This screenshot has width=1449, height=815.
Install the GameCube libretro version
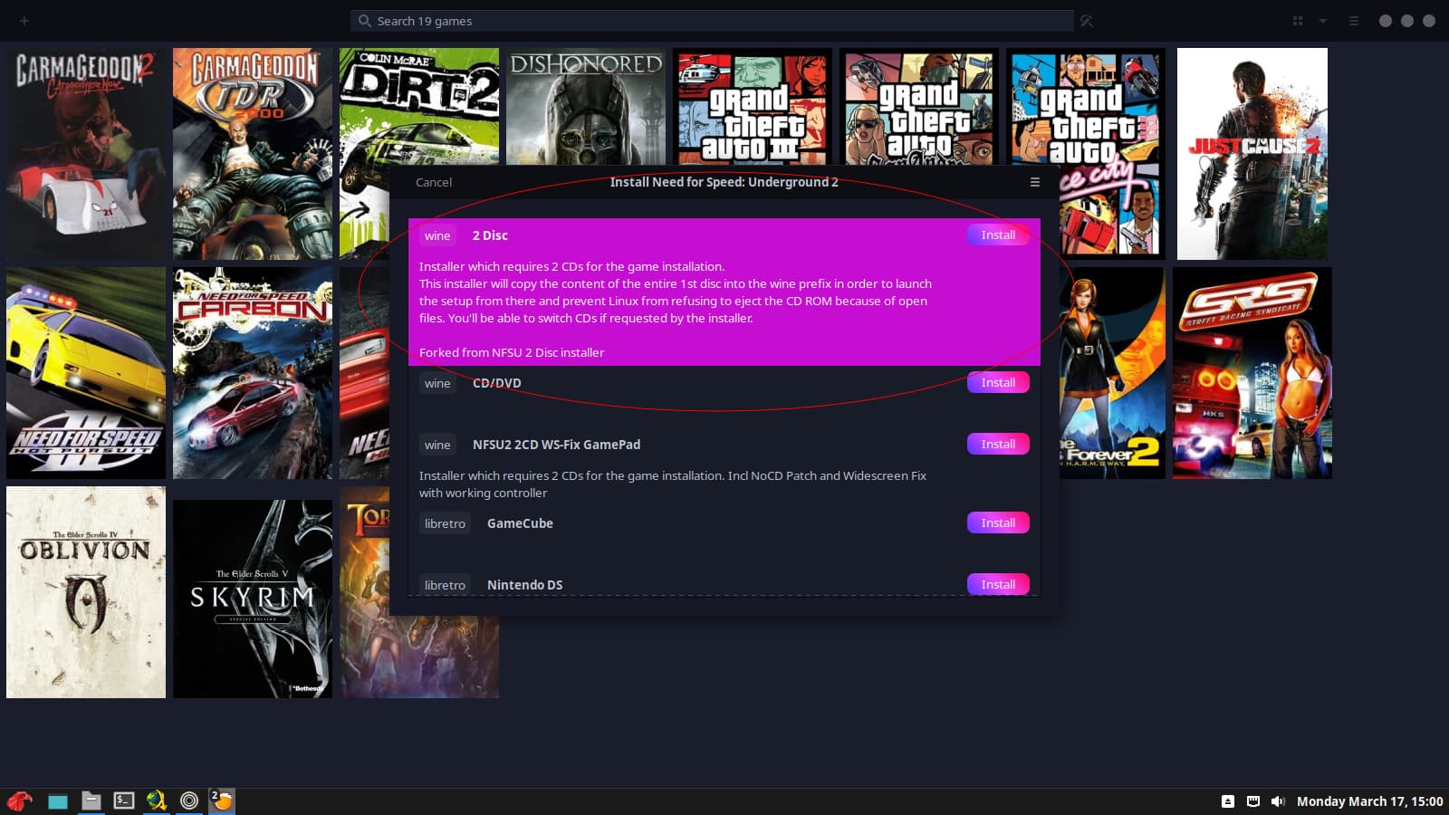tap(998, 523)
